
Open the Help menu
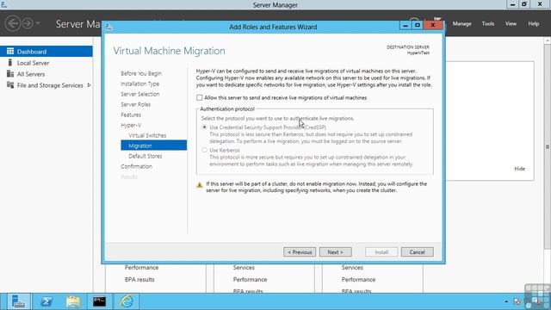point(534,23)
